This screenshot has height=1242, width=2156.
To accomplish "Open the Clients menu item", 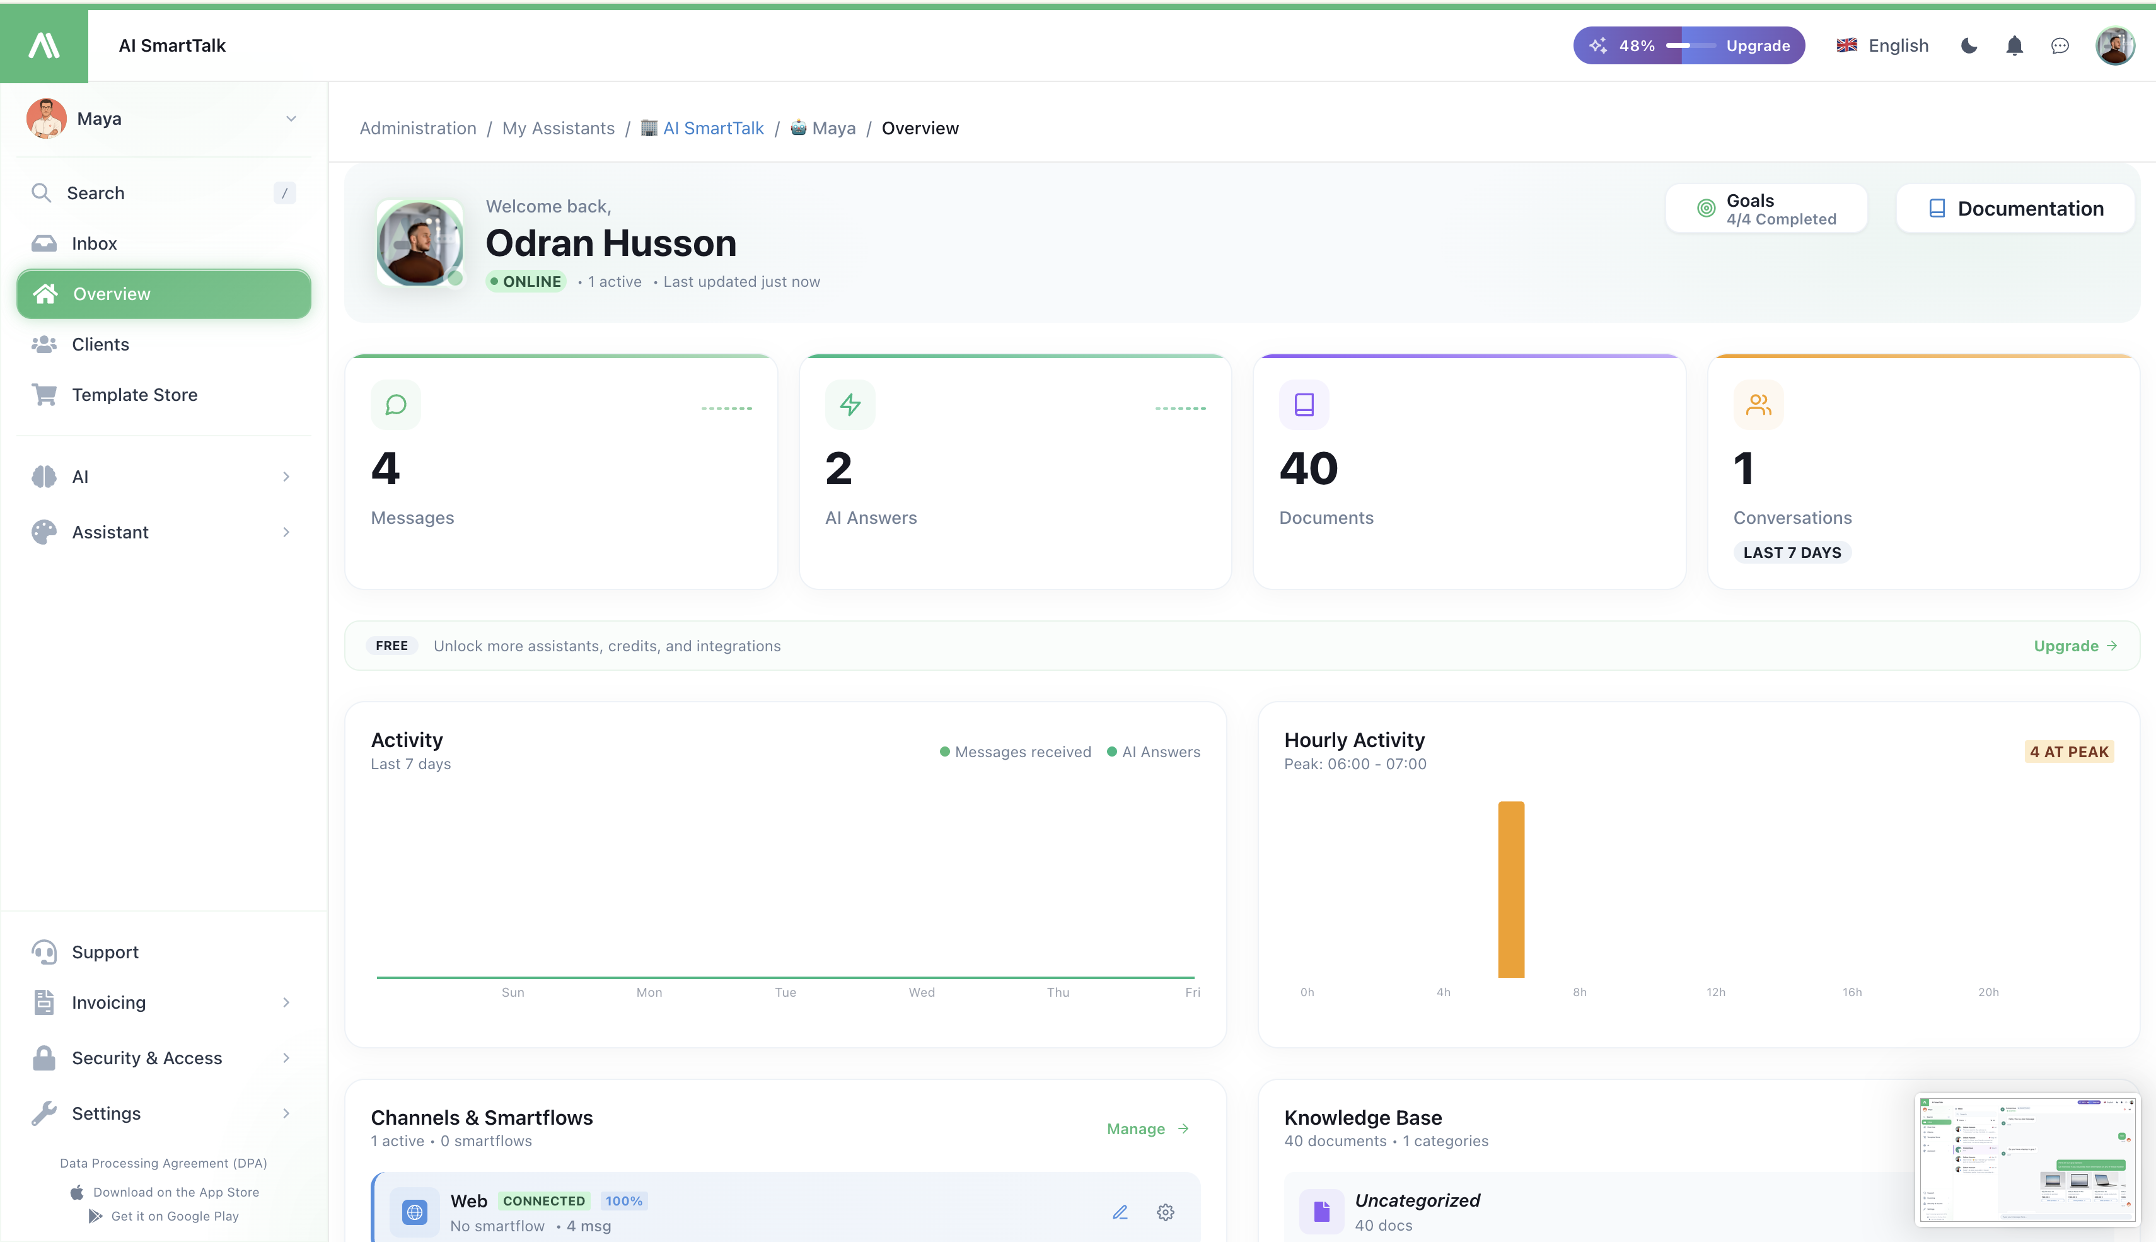I will click(x=163, y=344).
